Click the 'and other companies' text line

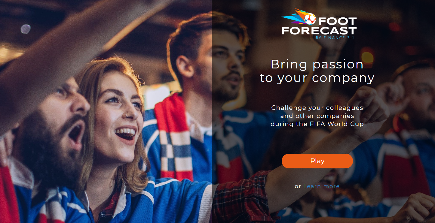317,116
